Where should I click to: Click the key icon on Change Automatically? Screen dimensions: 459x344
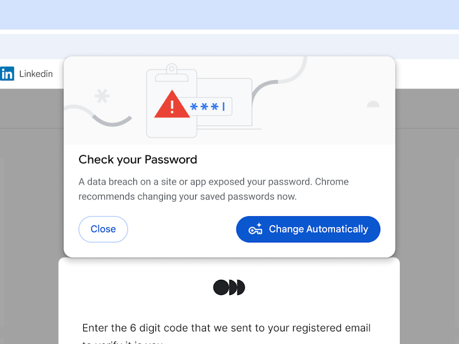point(255,229)
